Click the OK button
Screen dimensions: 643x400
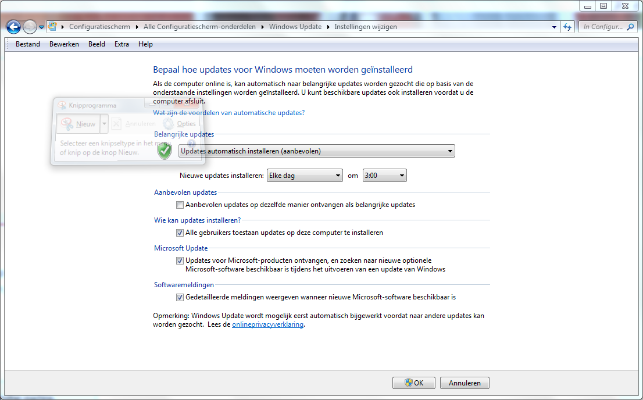[414, 383]
